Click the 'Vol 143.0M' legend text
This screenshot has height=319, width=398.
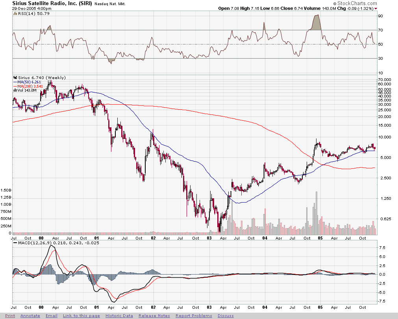point(27,90)
